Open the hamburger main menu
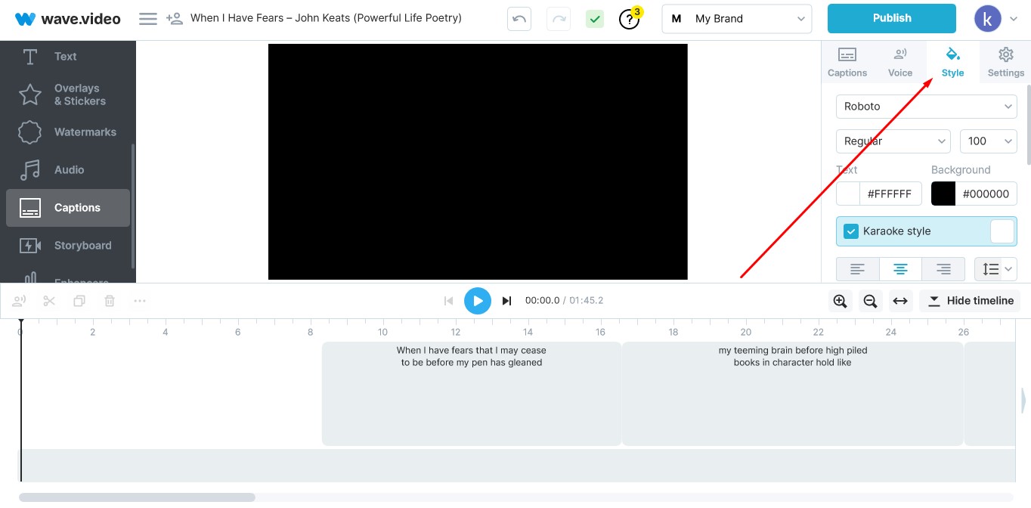The image size is (1031, 508). tap(148, 19)
